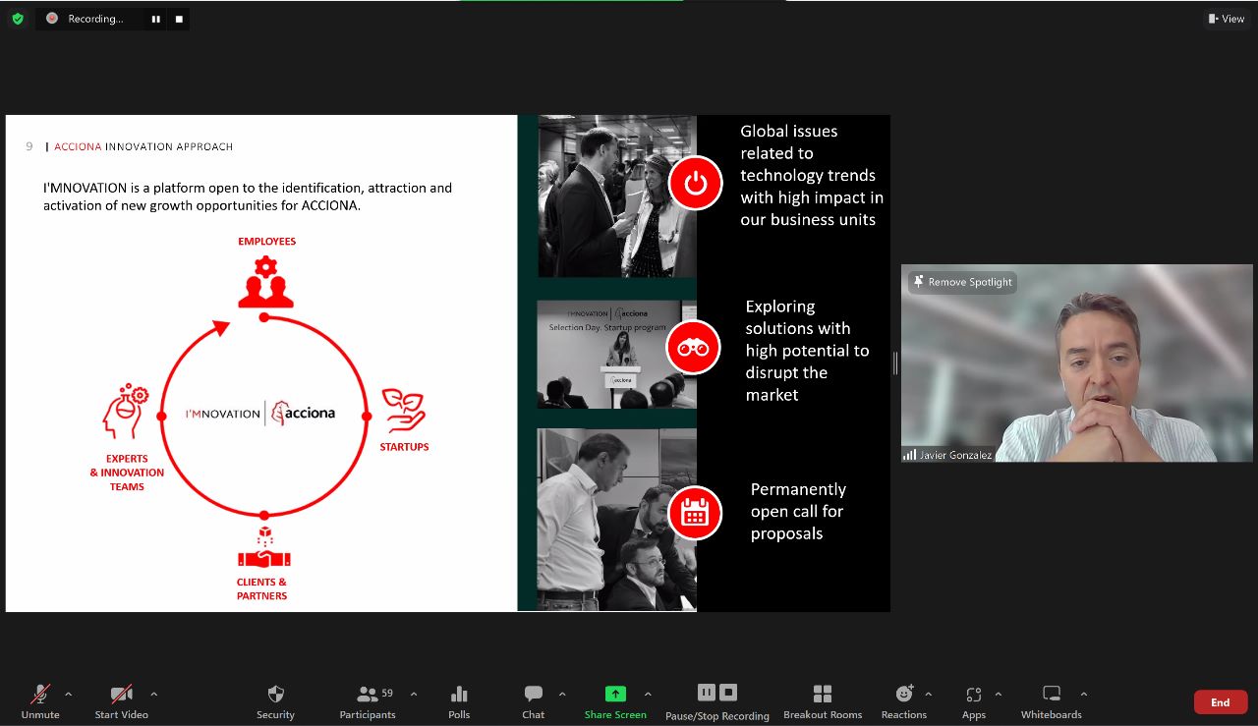This screenshot has width=1258, height=726.
Task: Open the Chat window
Action: pos(534,700)
